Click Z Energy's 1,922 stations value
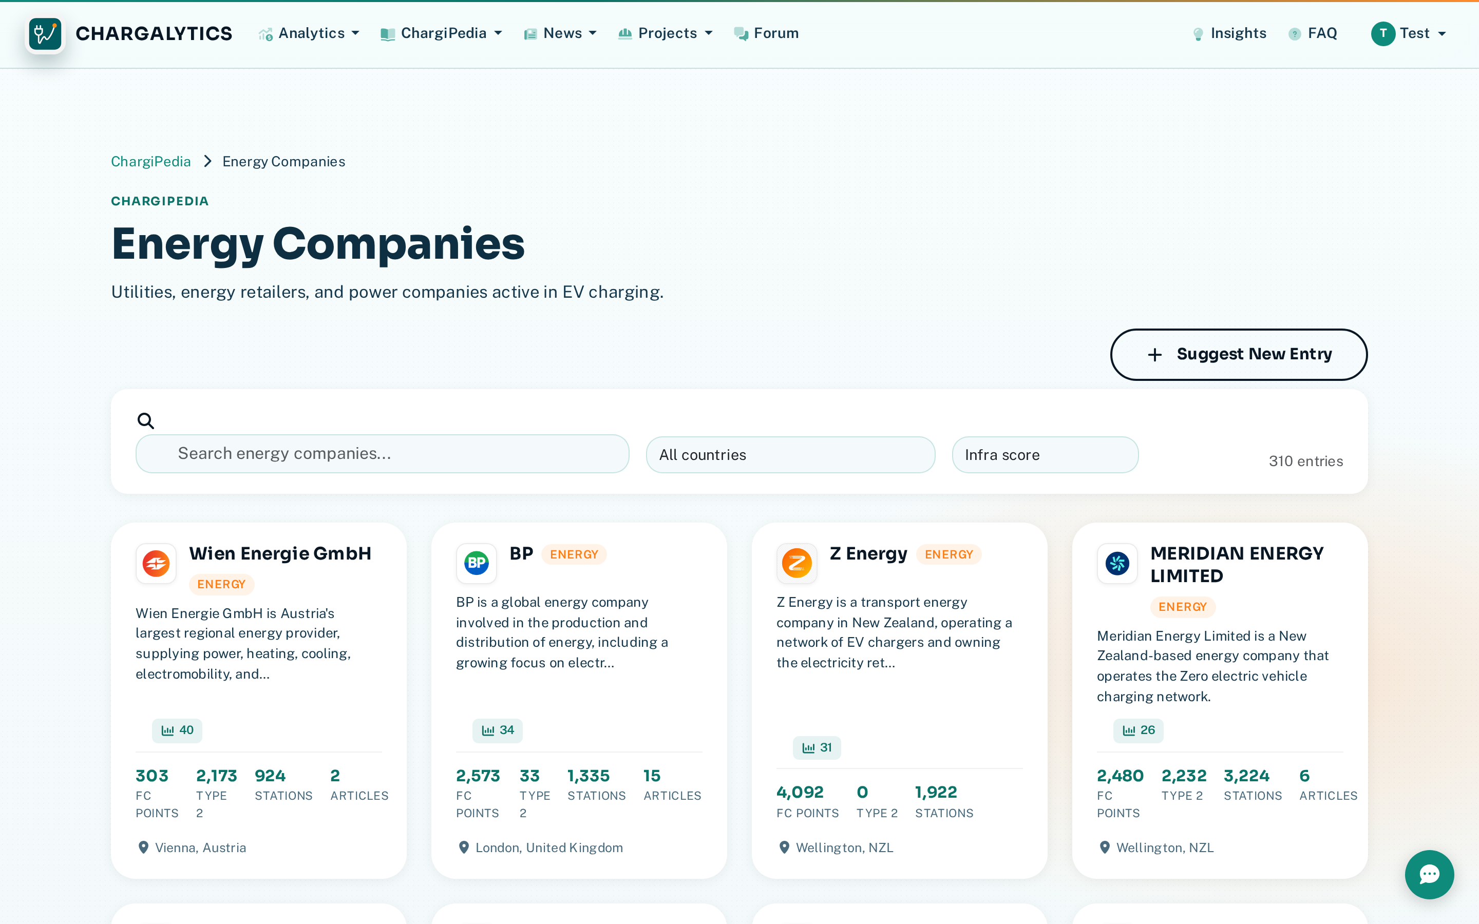Screen dimensions: 1479x924 [936, 792]
